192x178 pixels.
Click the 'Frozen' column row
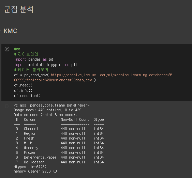pyautogui.click(x=60, y=152)
